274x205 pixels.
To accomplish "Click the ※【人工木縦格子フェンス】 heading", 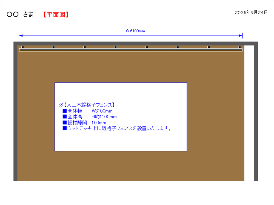I will pyautogui.click(x=87, y=105).
